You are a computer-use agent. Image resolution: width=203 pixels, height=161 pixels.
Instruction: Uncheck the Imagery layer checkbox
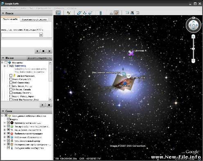[8, 119]
